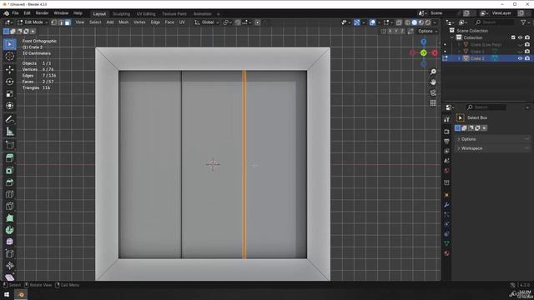Select the Select Box tool in left toolbar
Viewport: 534px width, 300px height.
(x=9, y=44)
